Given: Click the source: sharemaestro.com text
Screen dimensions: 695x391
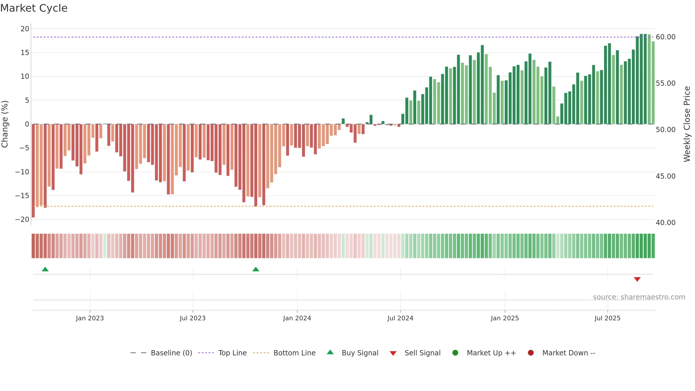Looking at the screenshot, I should coord(639,297).
